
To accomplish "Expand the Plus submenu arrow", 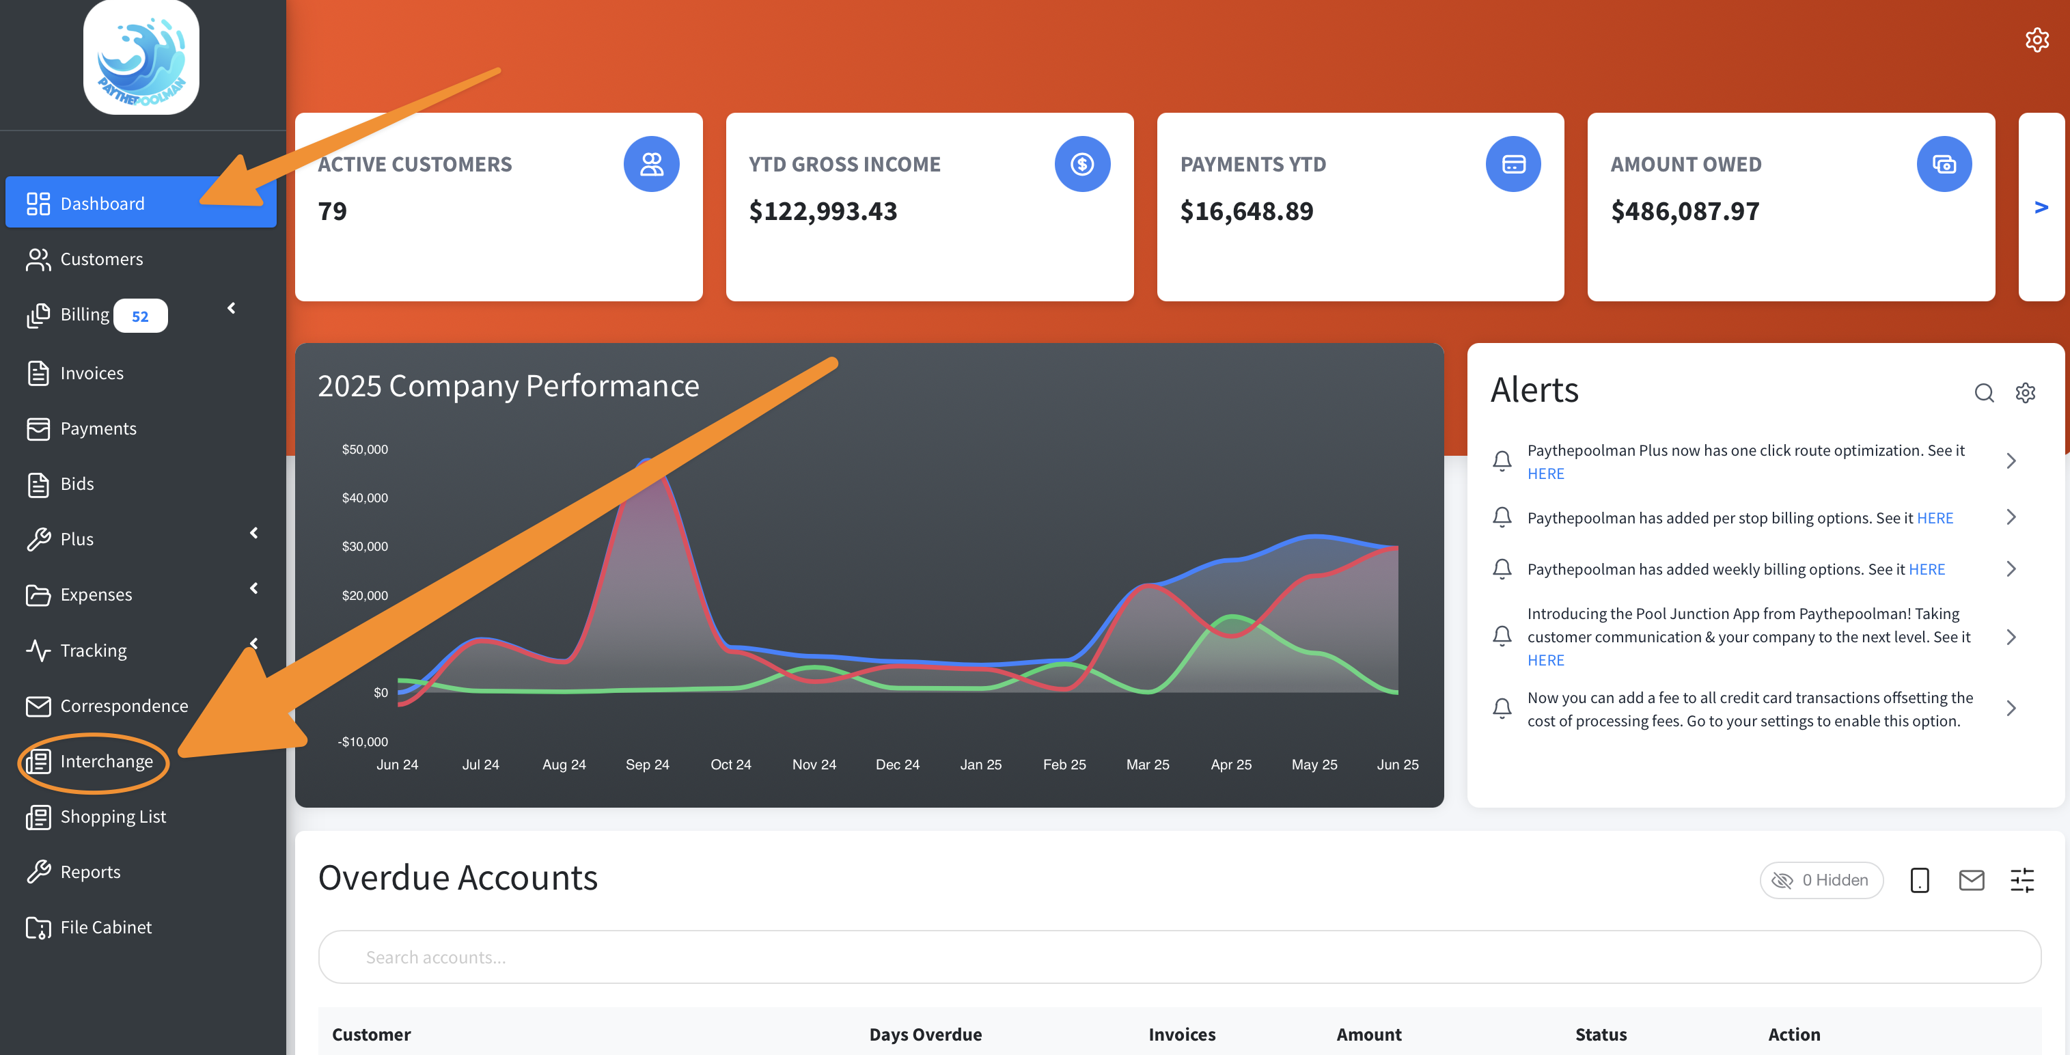I will [x=254, y=534].
